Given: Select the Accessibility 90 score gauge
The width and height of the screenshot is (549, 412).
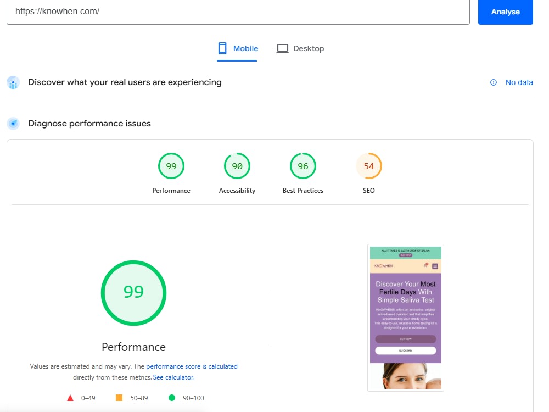Looking at the screenshot, I should tap(237, 166).
